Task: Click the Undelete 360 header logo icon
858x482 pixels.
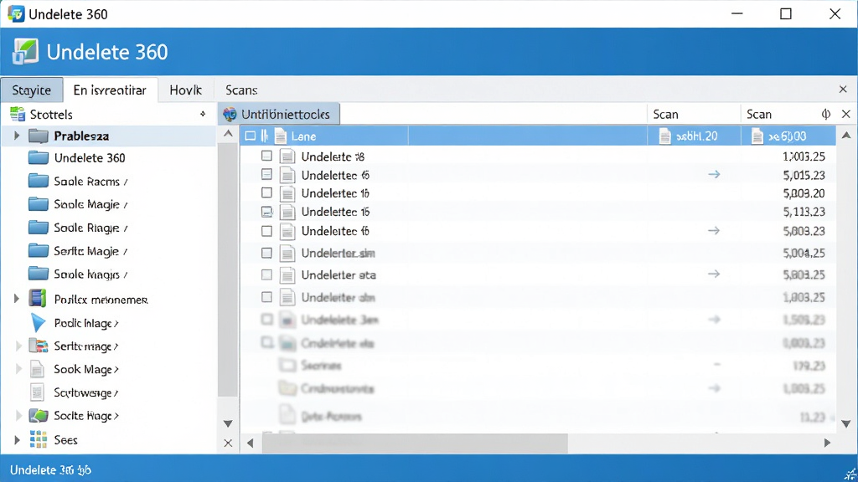Action: click(x=25, y=52)
